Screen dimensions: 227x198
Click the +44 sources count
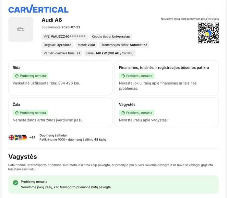32,137
